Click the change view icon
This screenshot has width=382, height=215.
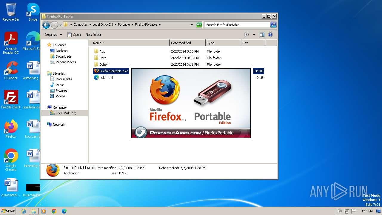[247, 35]
